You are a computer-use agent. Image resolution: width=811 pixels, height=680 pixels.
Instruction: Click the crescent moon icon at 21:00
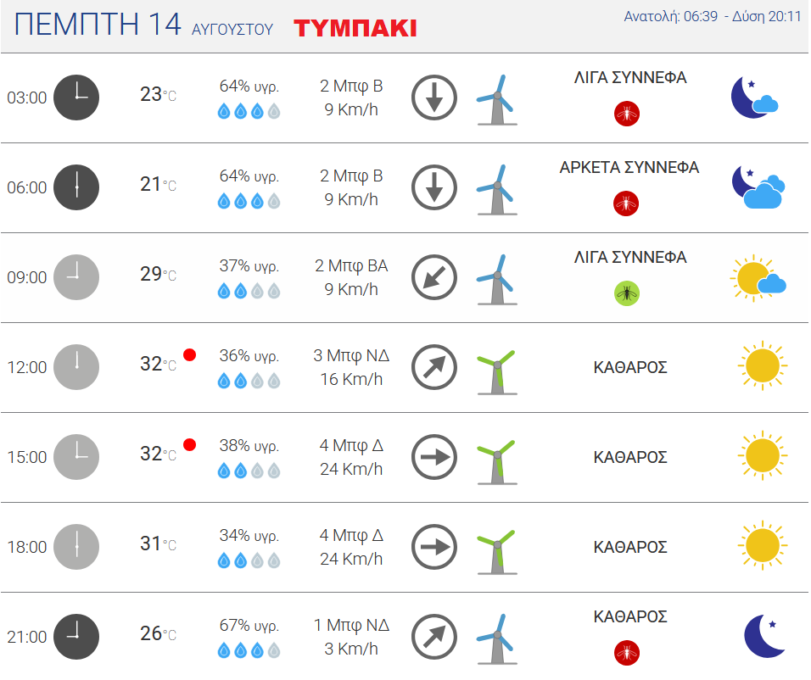tap(764, 636)
